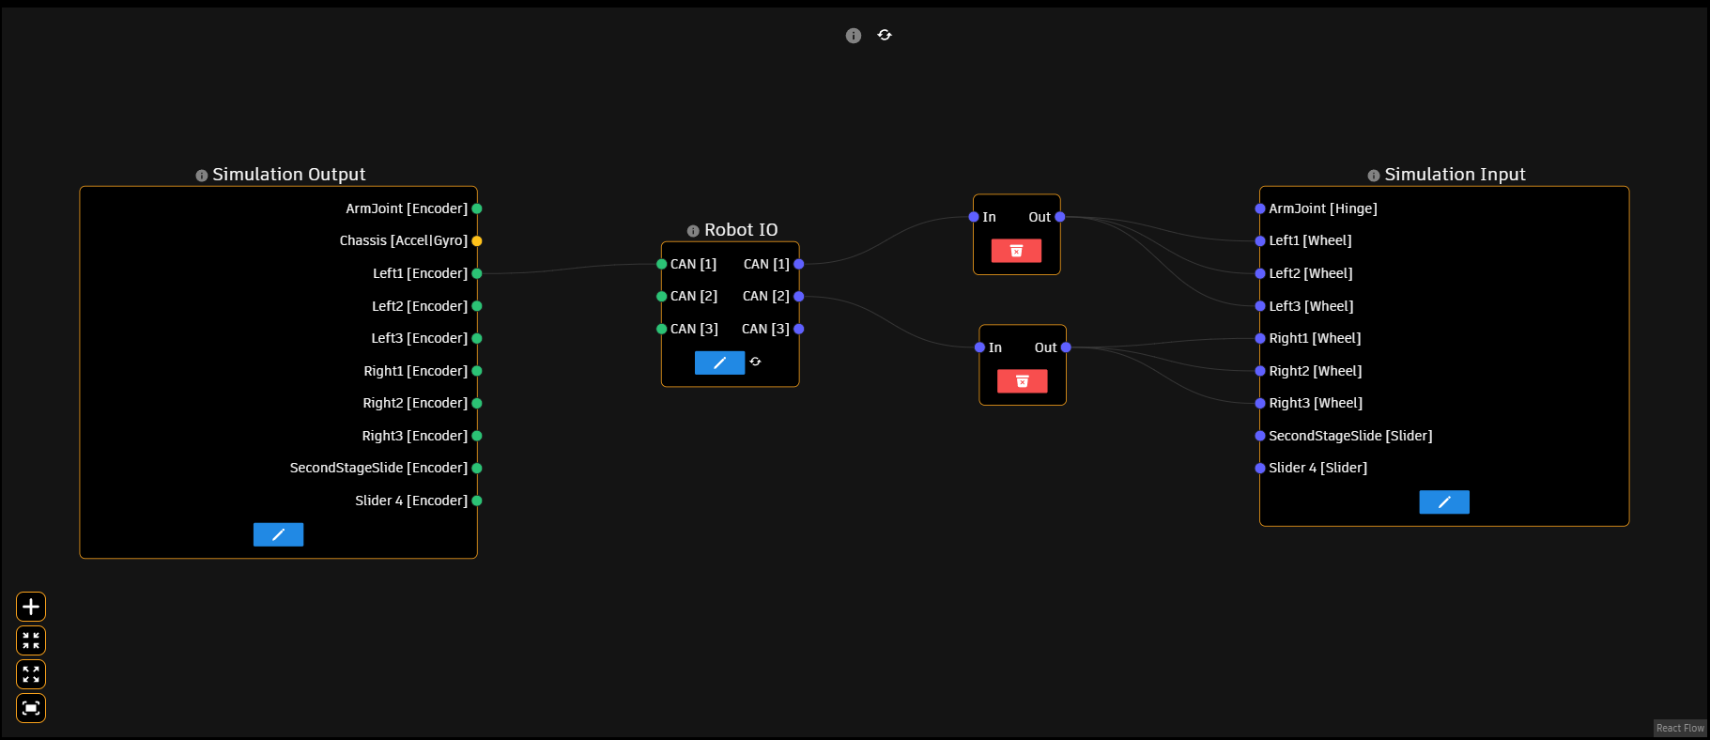This screenshot has width=1710, height=740.
Task: Click the refresh icon at top center
Action: point(885,35)
